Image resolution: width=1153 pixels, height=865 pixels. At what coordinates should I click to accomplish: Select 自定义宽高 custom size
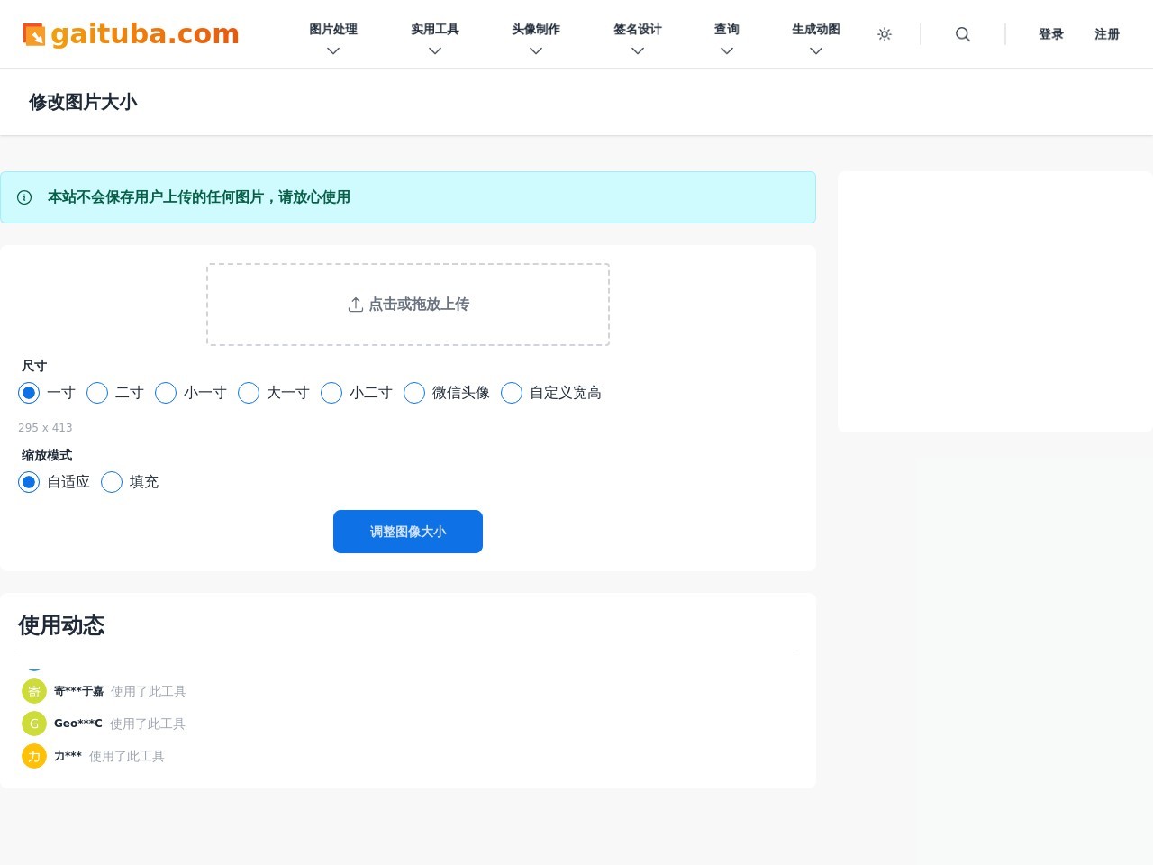point(512,393)
